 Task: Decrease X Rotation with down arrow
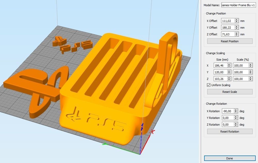(x=236, y=112)
